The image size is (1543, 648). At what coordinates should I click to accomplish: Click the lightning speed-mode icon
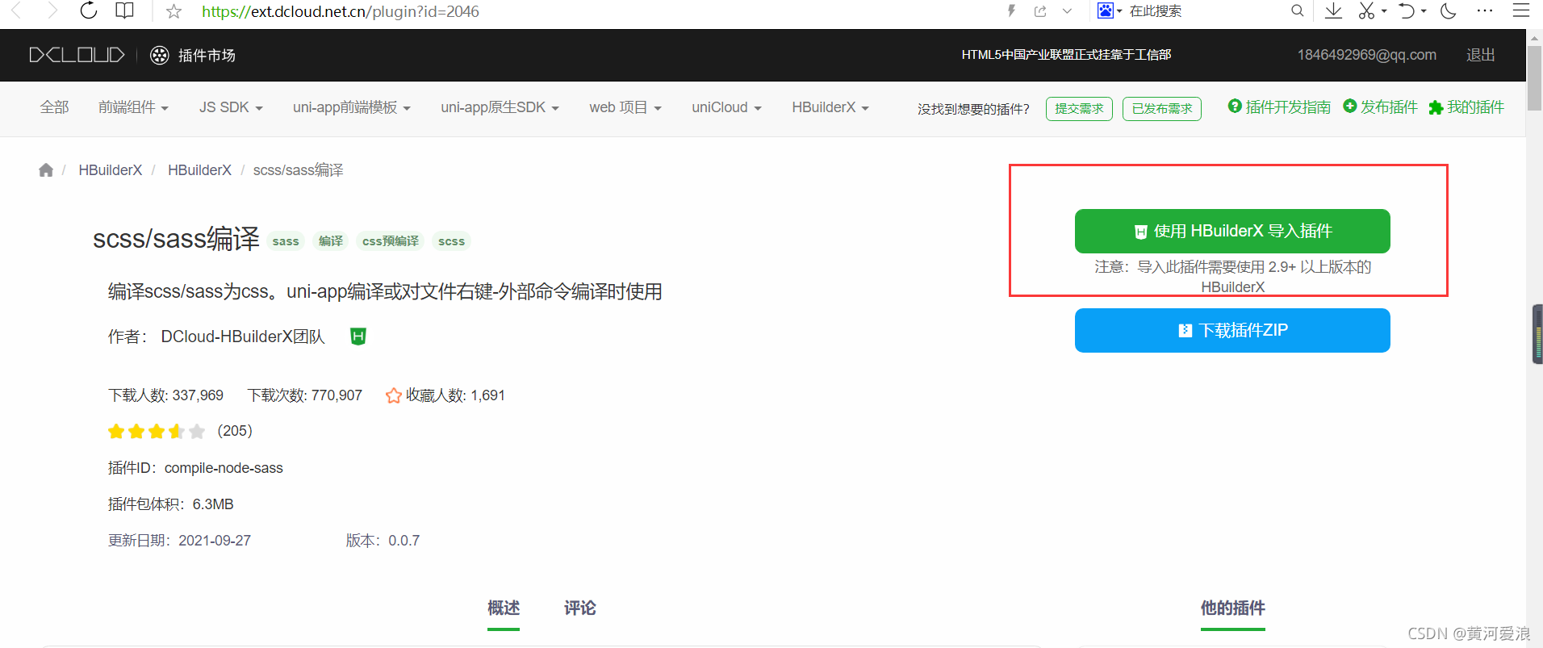(1011, 10)
